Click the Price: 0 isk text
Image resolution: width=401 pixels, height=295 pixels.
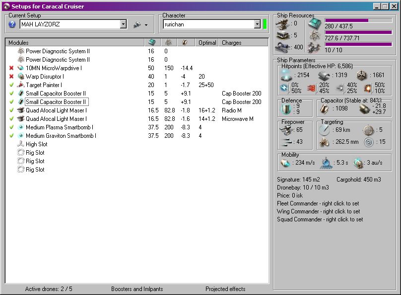[x=290, y=196]
